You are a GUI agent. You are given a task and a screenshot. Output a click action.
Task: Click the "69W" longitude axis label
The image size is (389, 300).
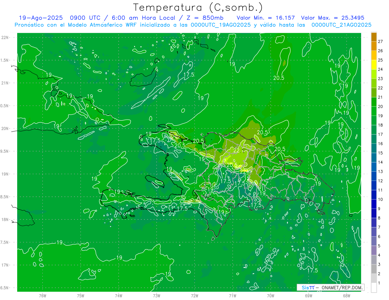[309, 296]
